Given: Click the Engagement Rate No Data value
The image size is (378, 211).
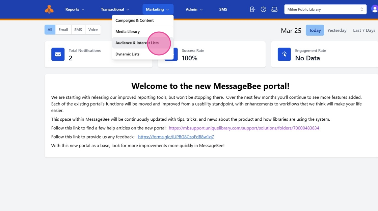Looking at the screenshot, I should coord(307,58).
